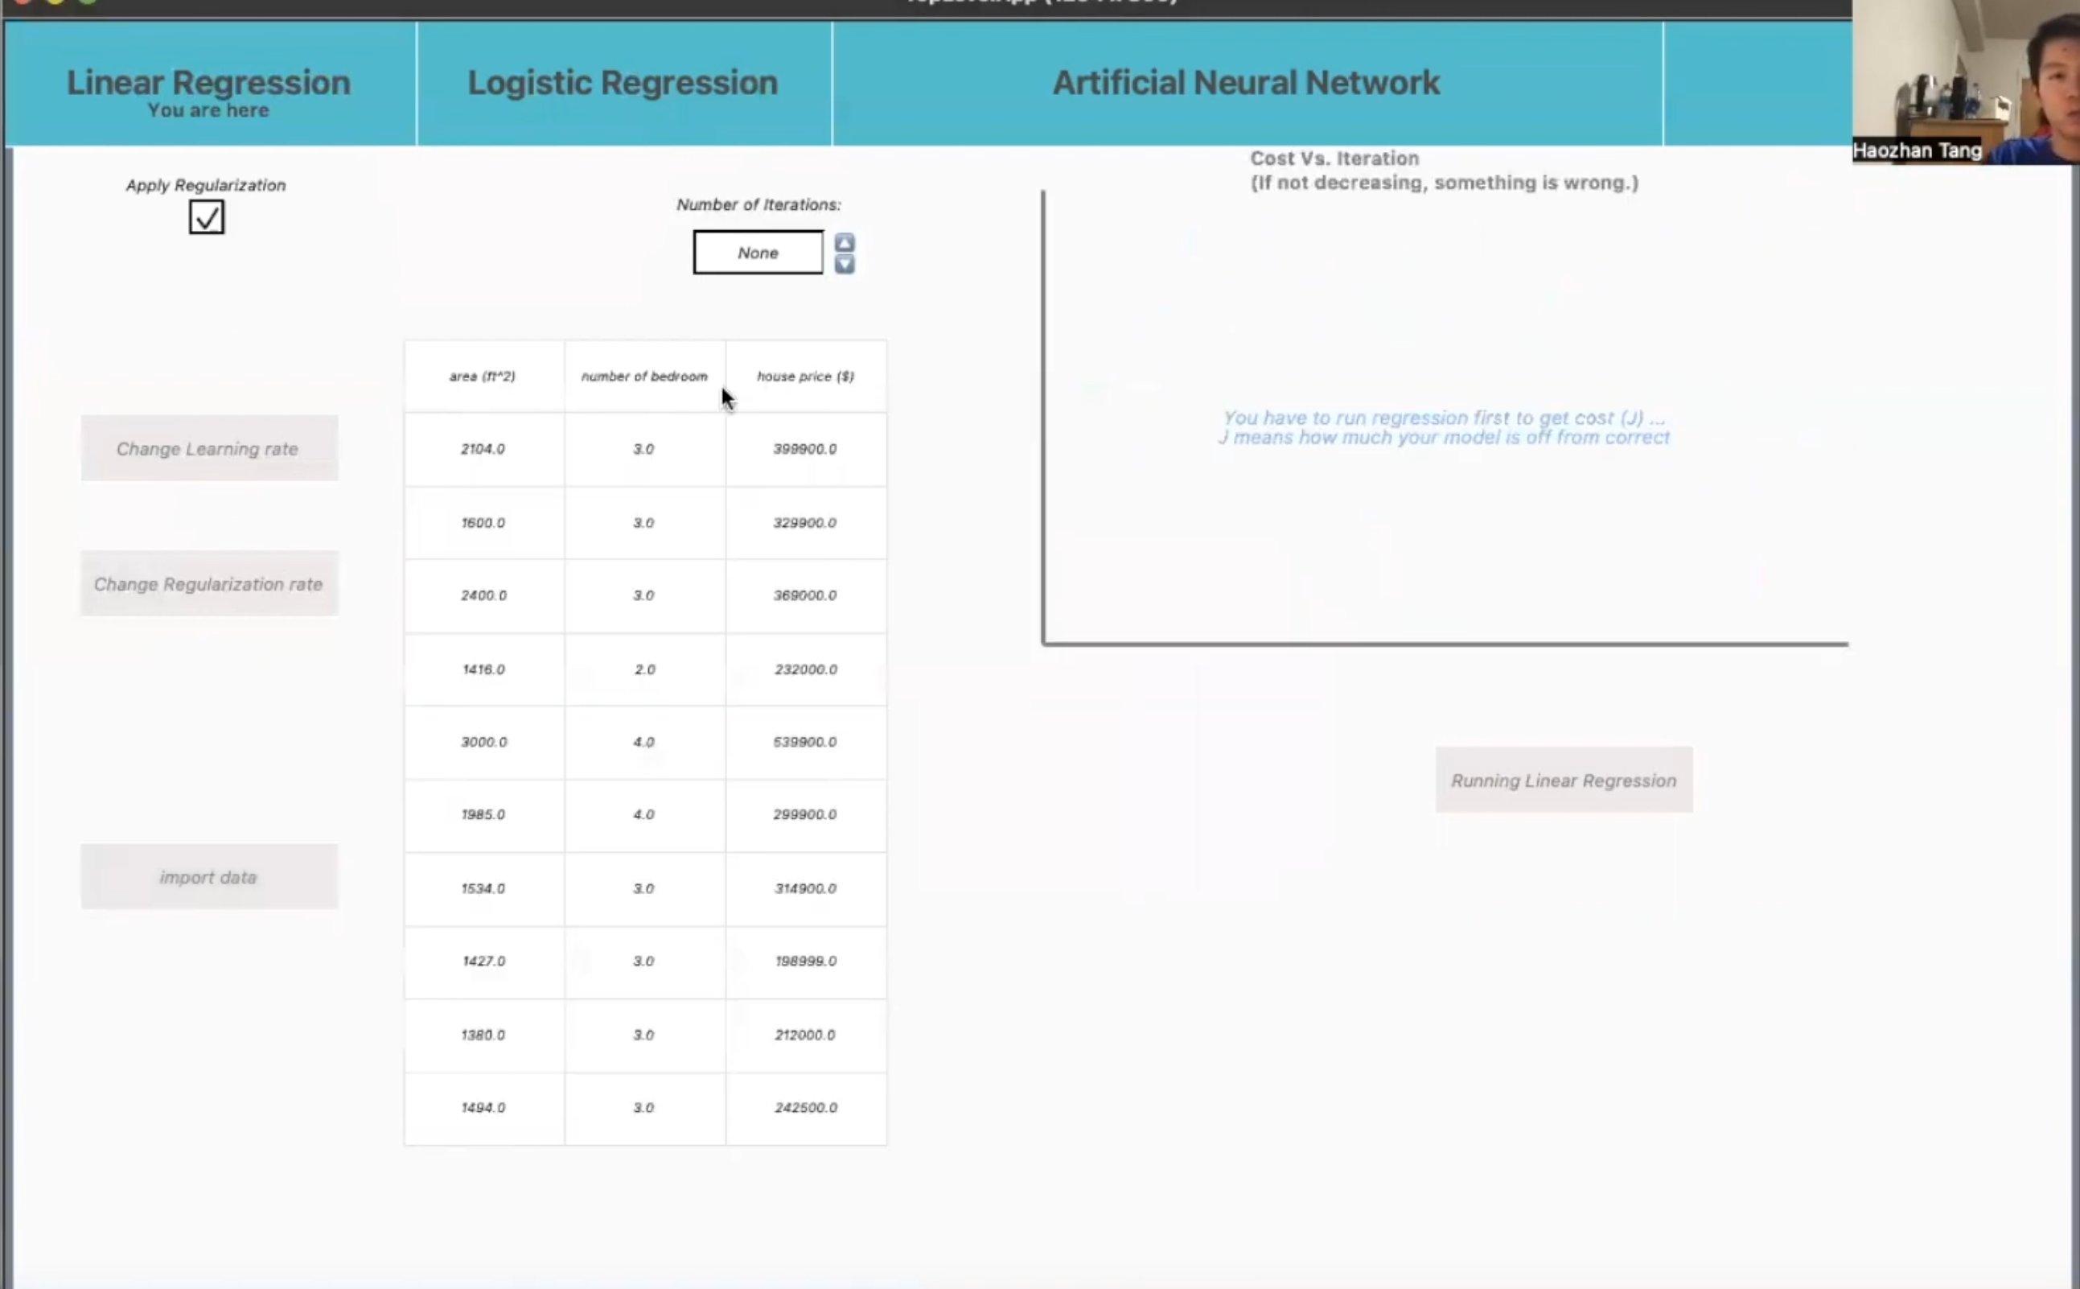Uncheck the Apply Regularization checkbox

tap(206, 217)
